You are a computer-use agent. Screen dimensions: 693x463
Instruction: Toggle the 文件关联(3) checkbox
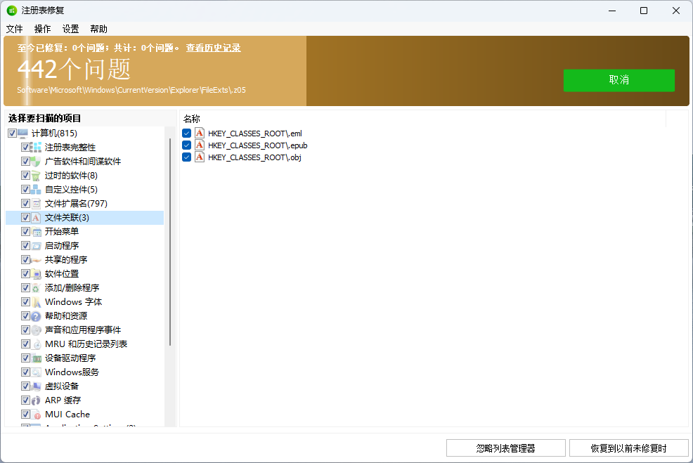point(25,217)
